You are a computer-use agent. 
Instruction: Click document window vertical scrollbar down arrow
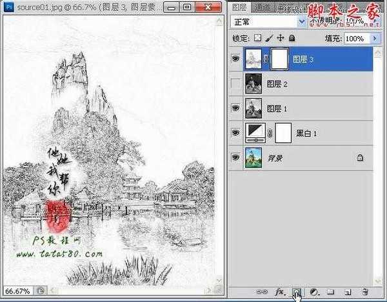point(219,281)
